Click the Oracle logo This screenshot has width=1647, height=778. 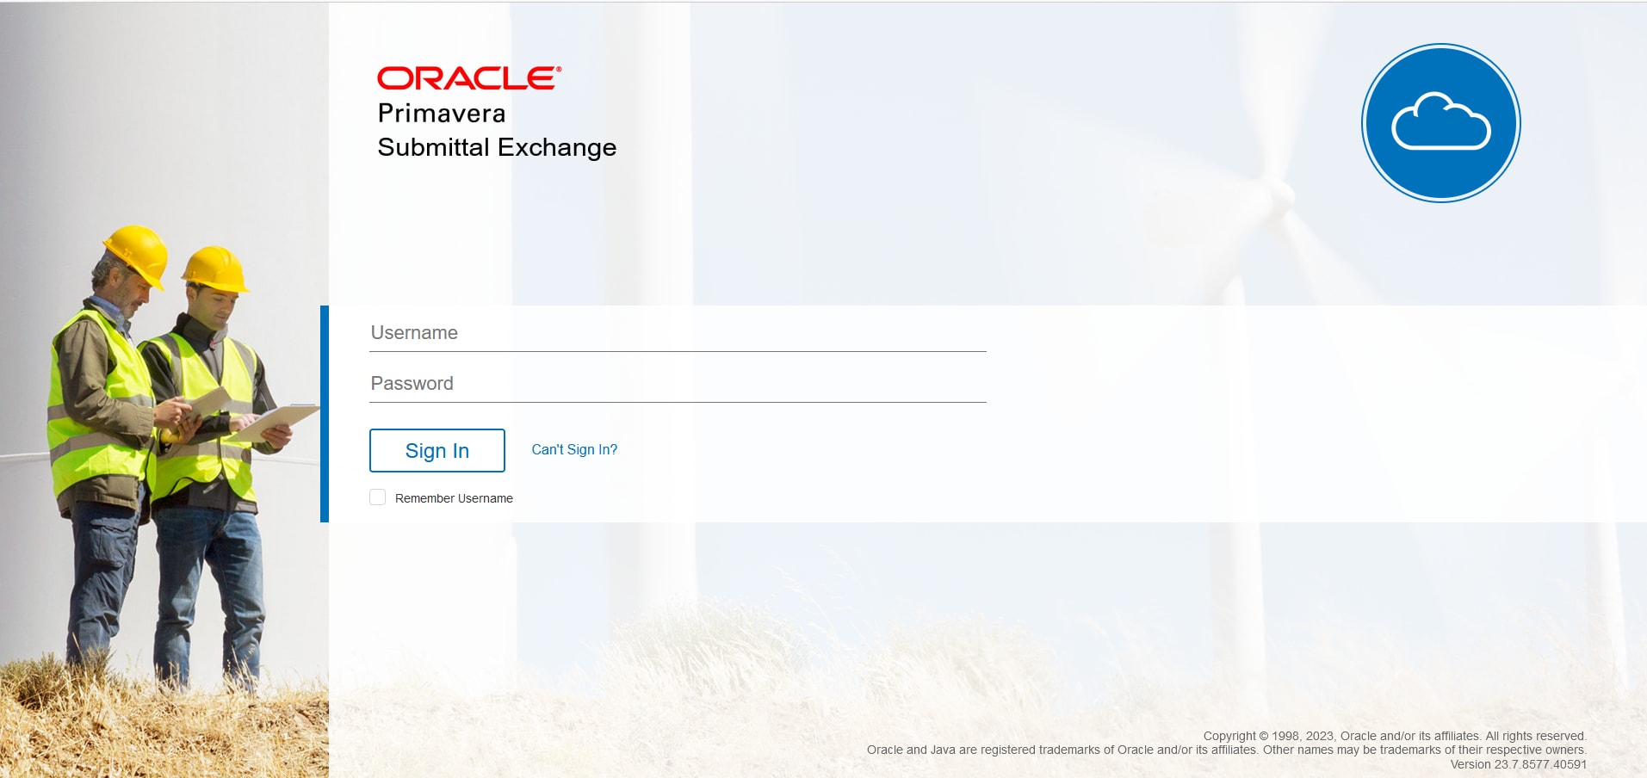point(469,78)
